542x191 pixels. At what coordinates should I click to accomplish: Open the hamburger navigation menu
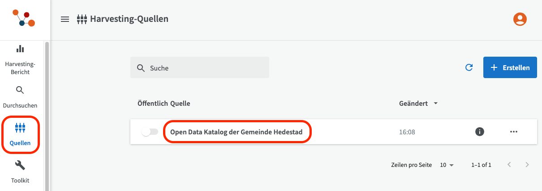point(65,19)
